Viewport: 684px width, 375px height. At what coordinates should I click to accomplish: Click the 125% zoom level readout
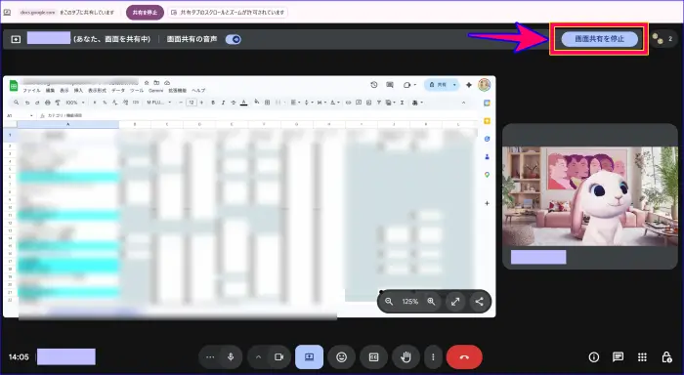[410, 302]
